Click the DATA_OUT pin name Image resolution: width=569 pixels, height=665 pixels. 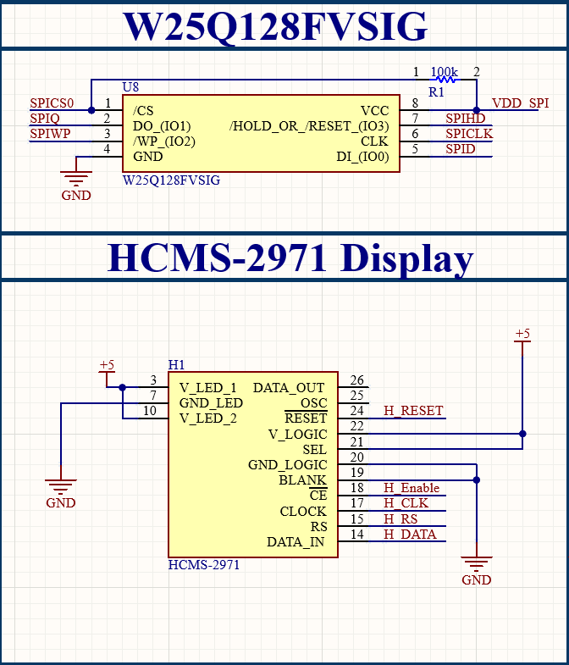point(289,388)
